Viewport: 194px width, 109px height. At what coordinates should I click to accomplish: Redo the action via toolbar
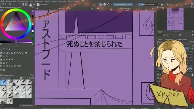18,4
